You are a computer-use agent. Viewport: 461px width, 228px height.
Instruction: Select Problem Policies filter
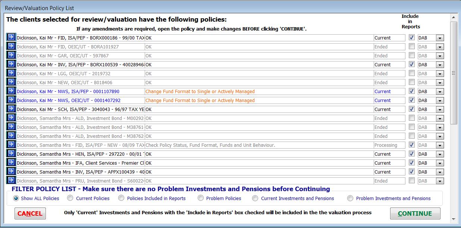click(219, 198)
